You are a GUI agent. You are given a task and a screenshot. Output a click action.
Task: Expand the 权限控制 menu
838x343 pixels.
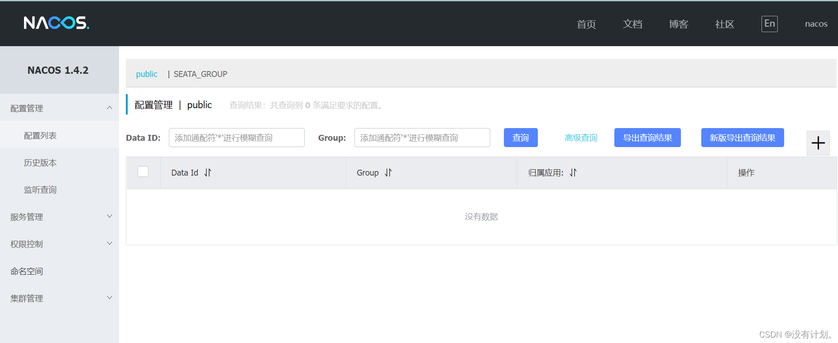59,244
